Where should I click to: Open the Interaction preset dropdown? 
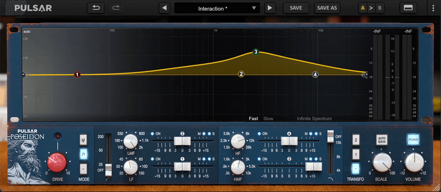point(216,8)
